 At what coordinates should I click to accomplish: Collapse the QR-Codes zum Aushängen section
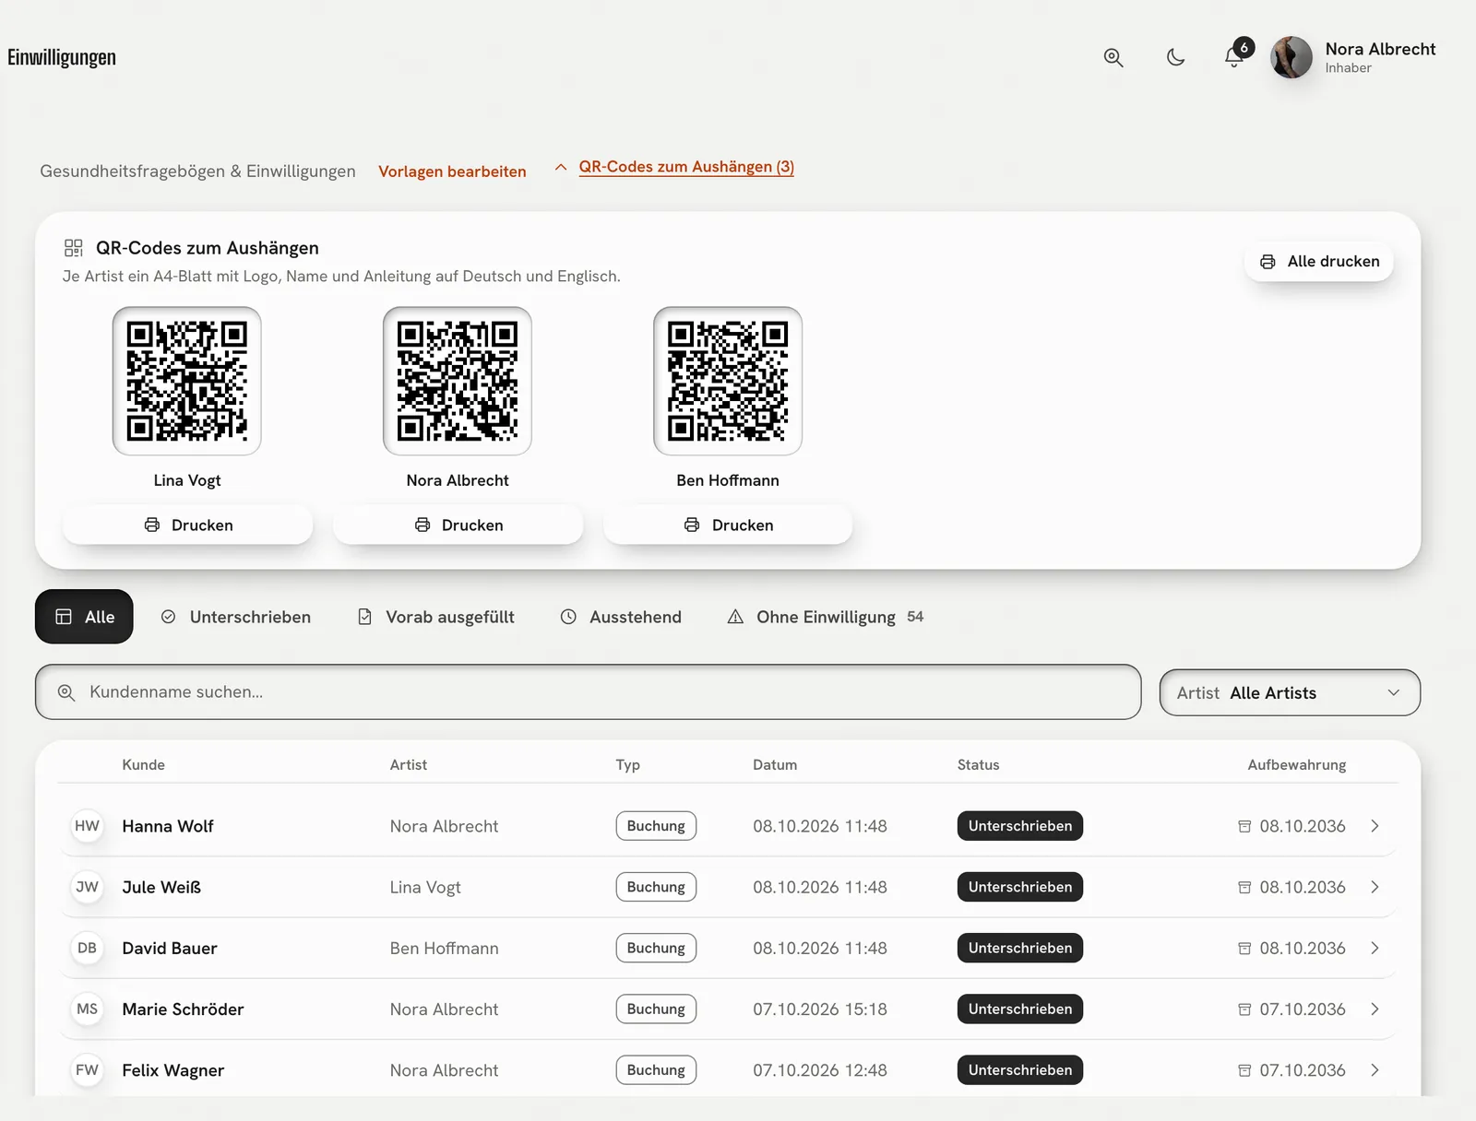tap(675, 167)
